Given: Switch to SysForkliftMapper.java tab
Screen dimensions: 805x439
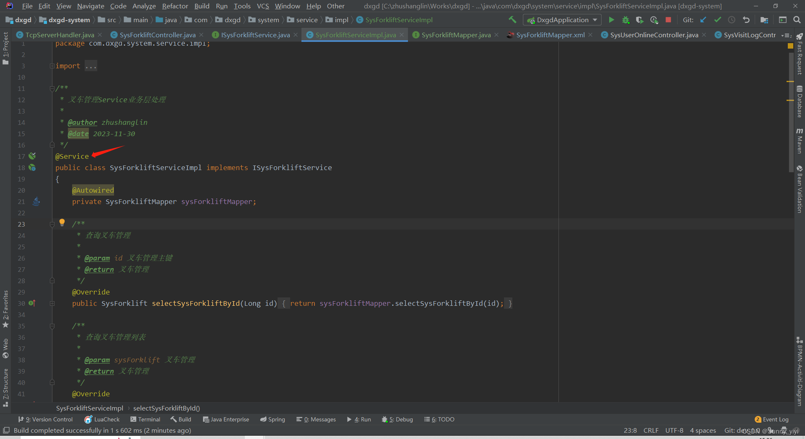Looking at the screenshot, I should [x=456, y=35].
